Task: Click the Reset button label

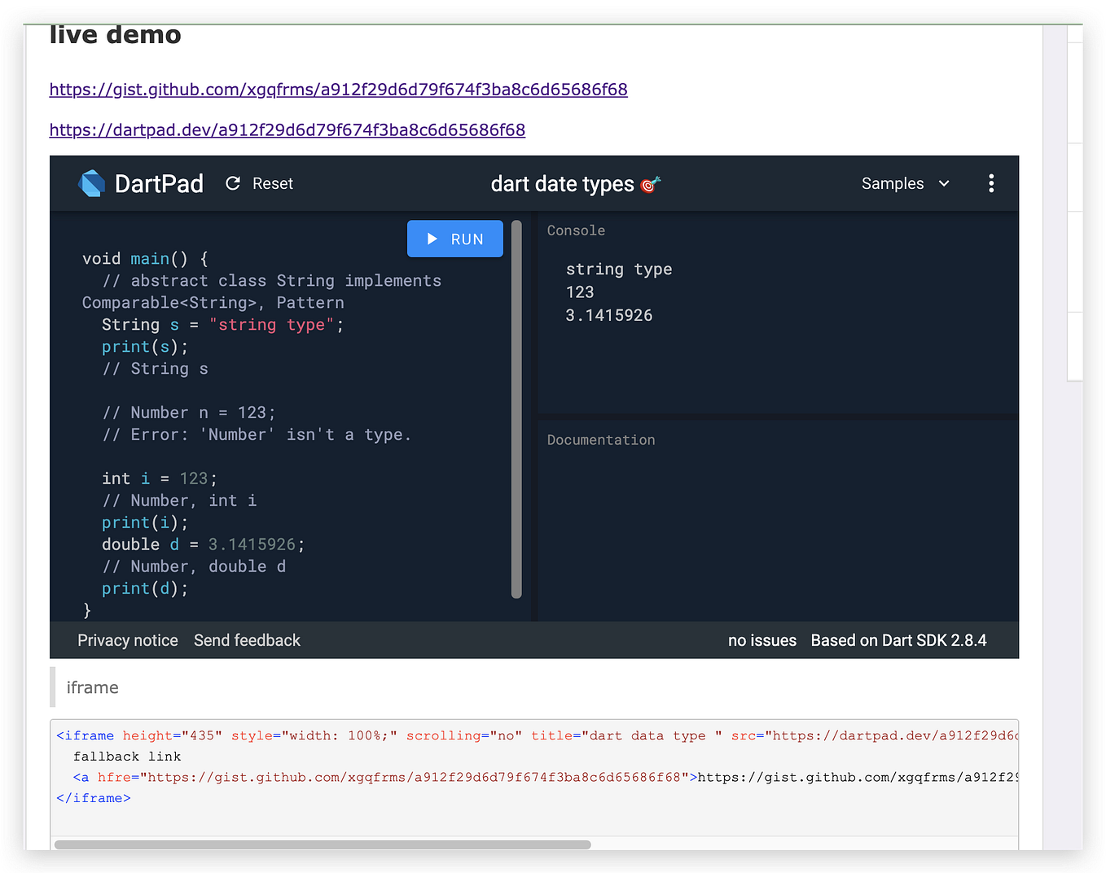Action: 273,184
